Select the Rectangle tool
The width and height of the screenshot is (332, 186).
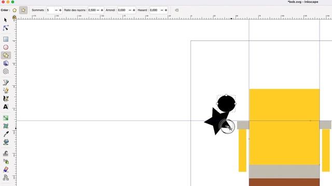point(6,39)
